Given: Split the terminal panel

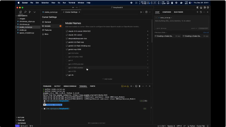Looking at the screenshot, I should [136, 86].
